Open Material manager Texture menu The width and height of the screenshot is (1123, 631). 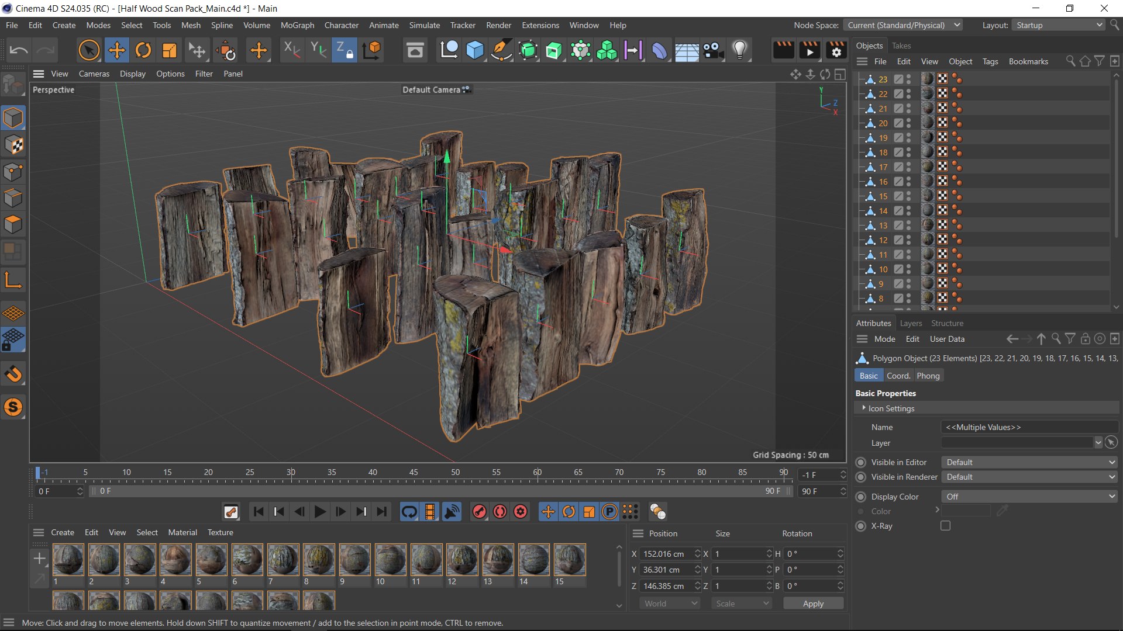[x=220, y=532]
